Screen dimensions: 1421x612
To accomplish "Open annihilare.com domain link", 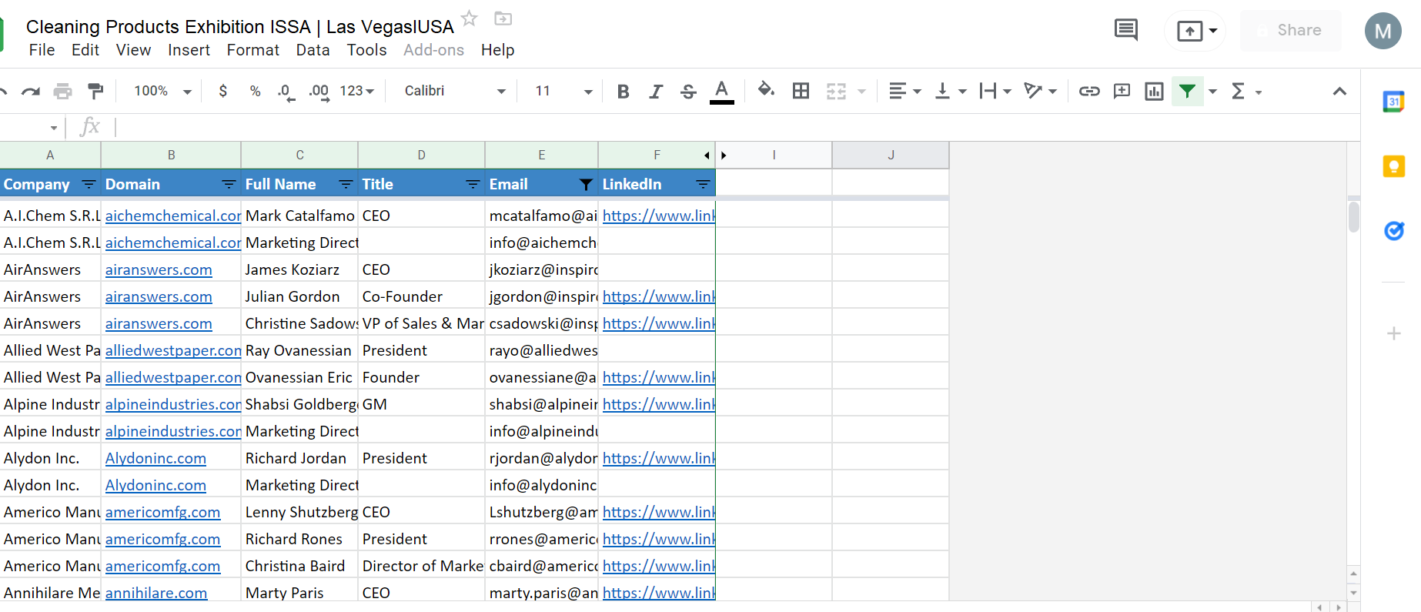I will click(156, 594).
